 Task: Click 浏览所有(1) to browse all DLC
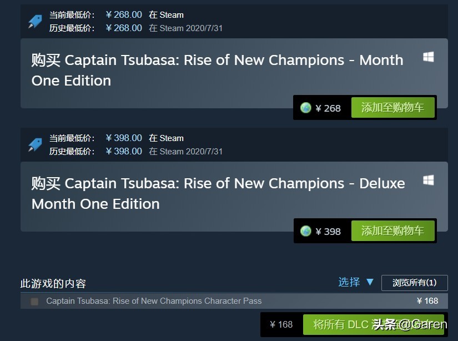point(414,283)
